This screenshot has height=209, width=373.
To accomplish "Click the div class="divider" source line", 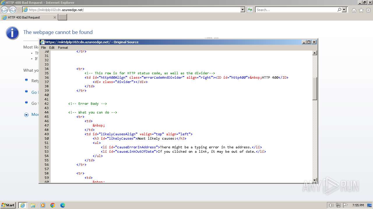I will 120,82.
